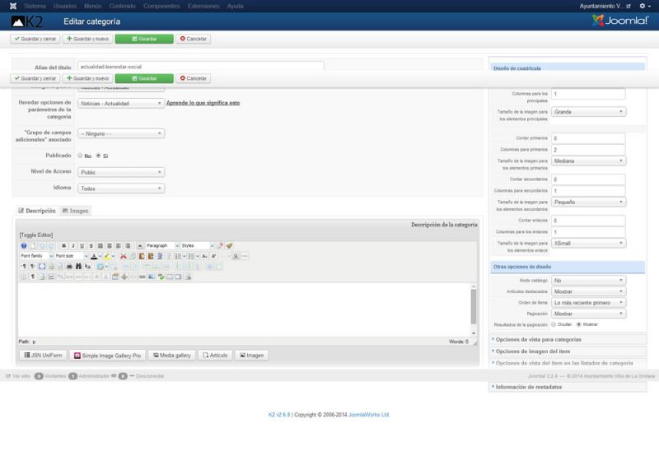Screen dimensions: 659x461
Task: Open the Modo catálogo dropdown
Action: click(588, 280)
